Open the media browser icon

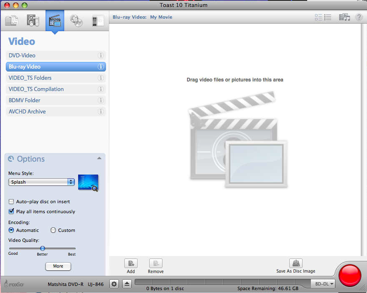click(x=344, y=17)
